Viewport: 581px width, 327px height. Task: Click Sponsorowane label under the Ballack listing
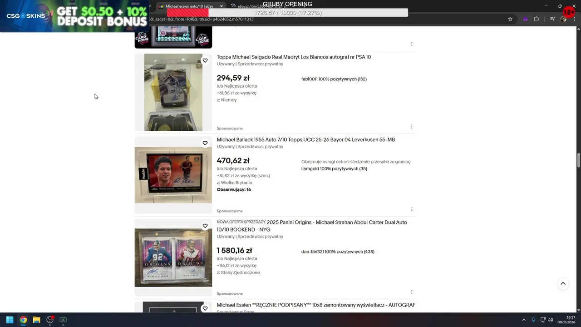pyautogui.click(x=230, y=211)
